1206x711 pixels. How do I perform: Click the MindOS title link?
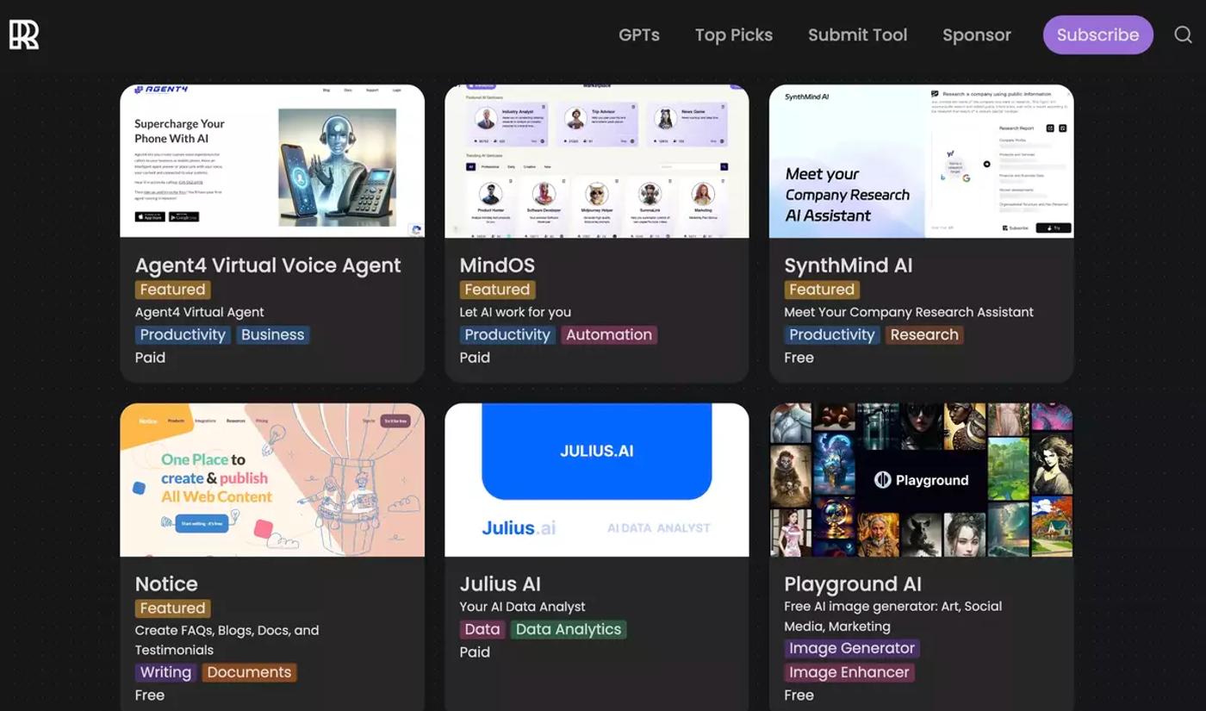[497, 265]
